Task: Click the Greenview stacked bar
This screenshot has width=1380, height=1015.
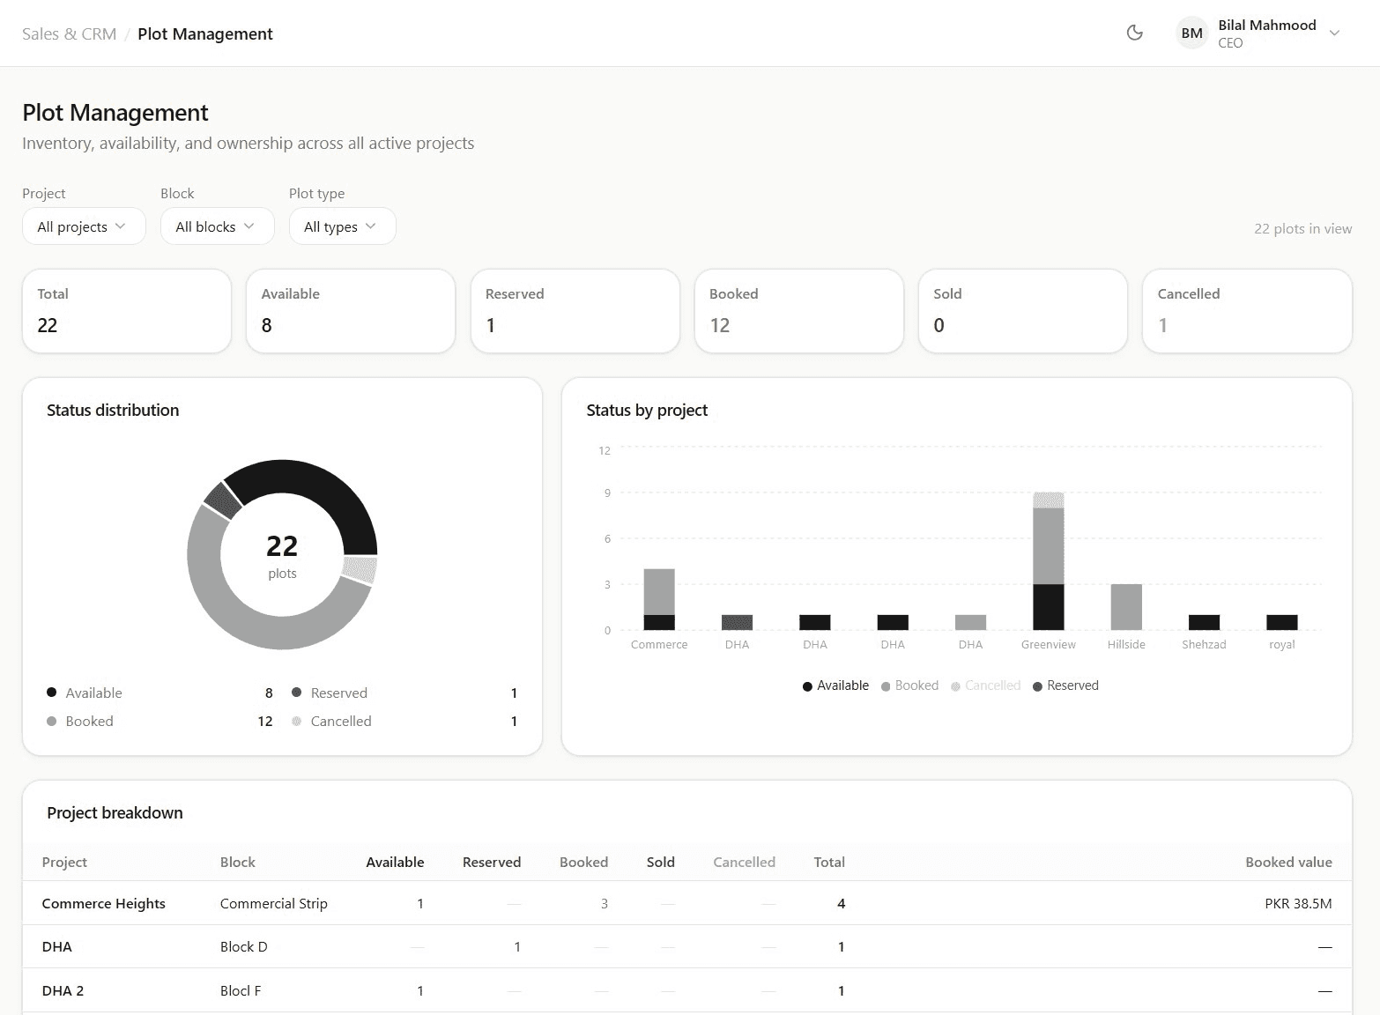Action: pyautogui.click(x=1049, y=561)
